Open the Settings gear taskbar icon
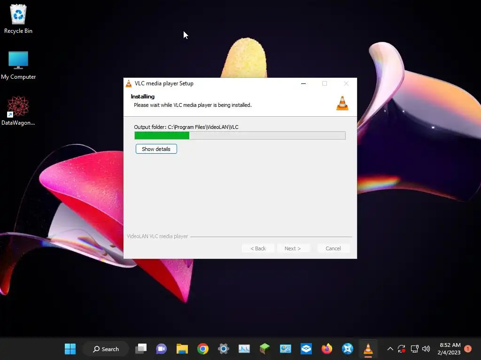Screen dimensions: 481x360 click(224, 349)
